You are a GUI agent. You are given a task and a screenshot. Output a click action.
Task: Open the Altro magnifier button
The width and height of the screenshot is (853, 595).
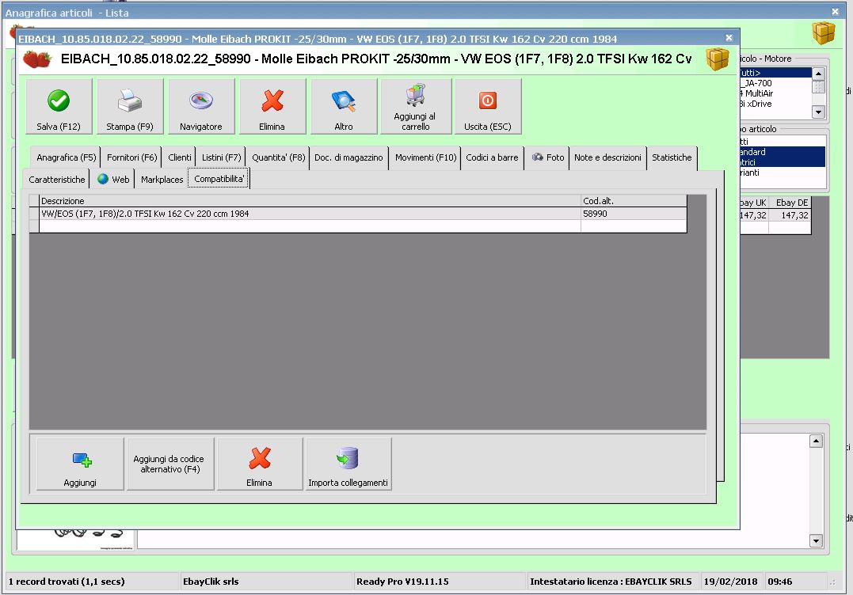[344, 107]
